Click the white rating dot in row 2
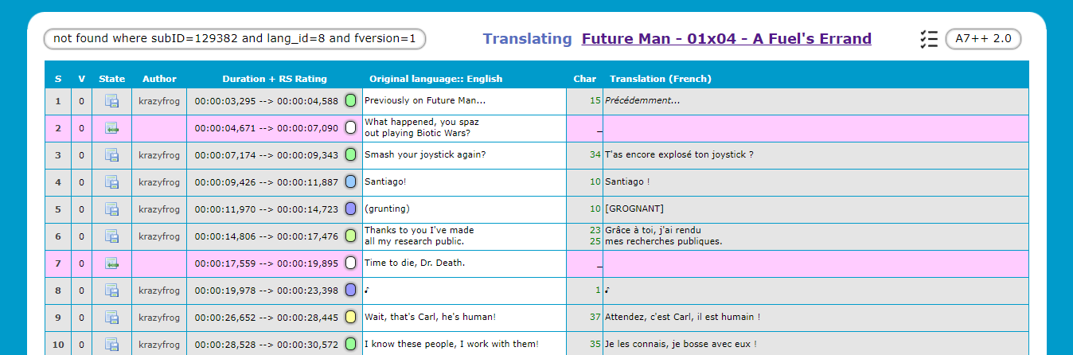This screenshot has height=355, width=1073. 350,128
